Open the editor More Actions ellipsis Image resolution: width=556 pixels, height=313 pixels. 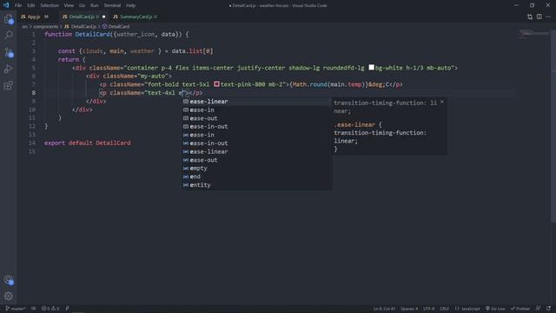(548, 17)
